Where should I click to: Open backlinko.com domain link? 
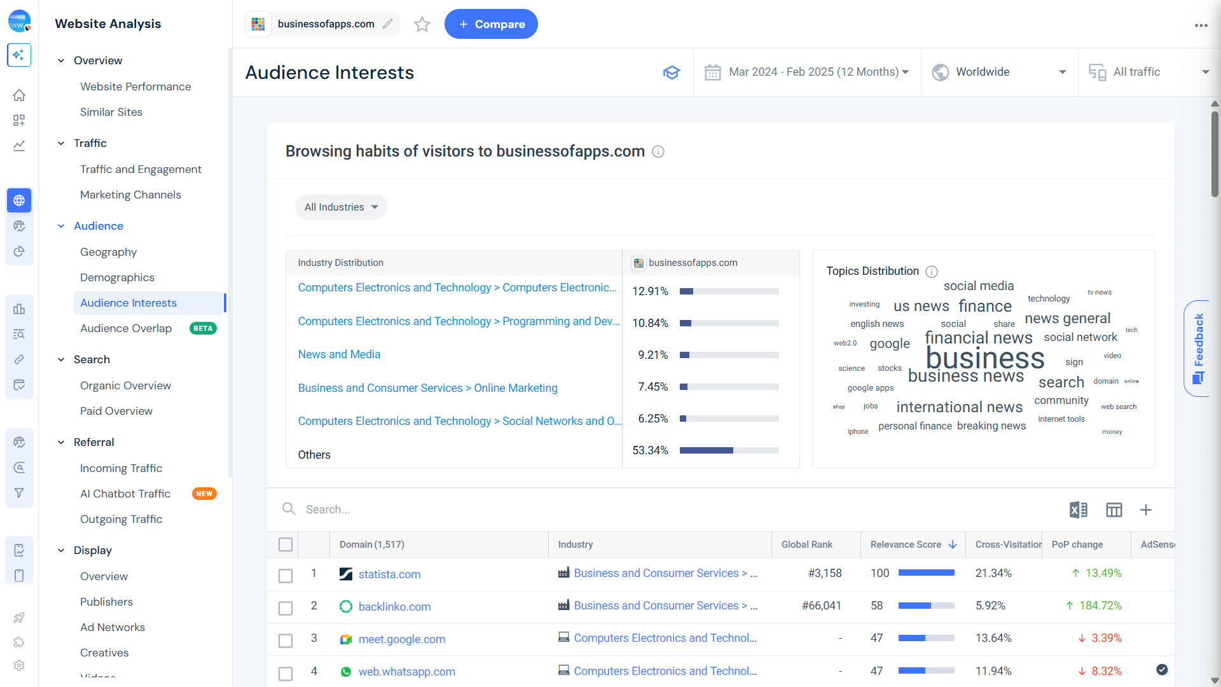tap(394, 607)
